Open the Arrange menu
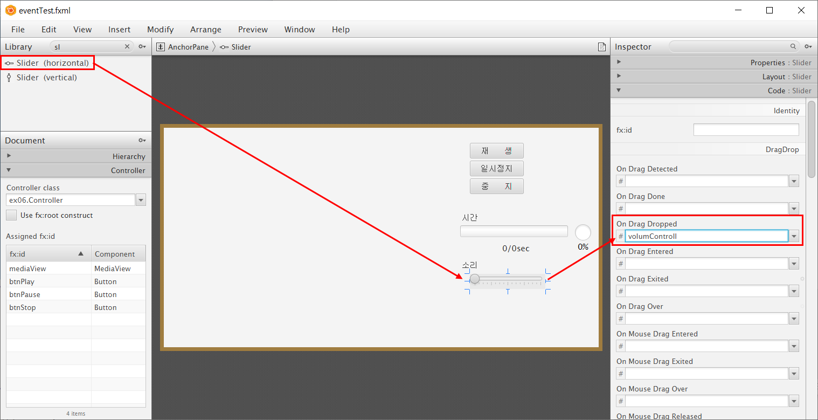 coord(206,30)
